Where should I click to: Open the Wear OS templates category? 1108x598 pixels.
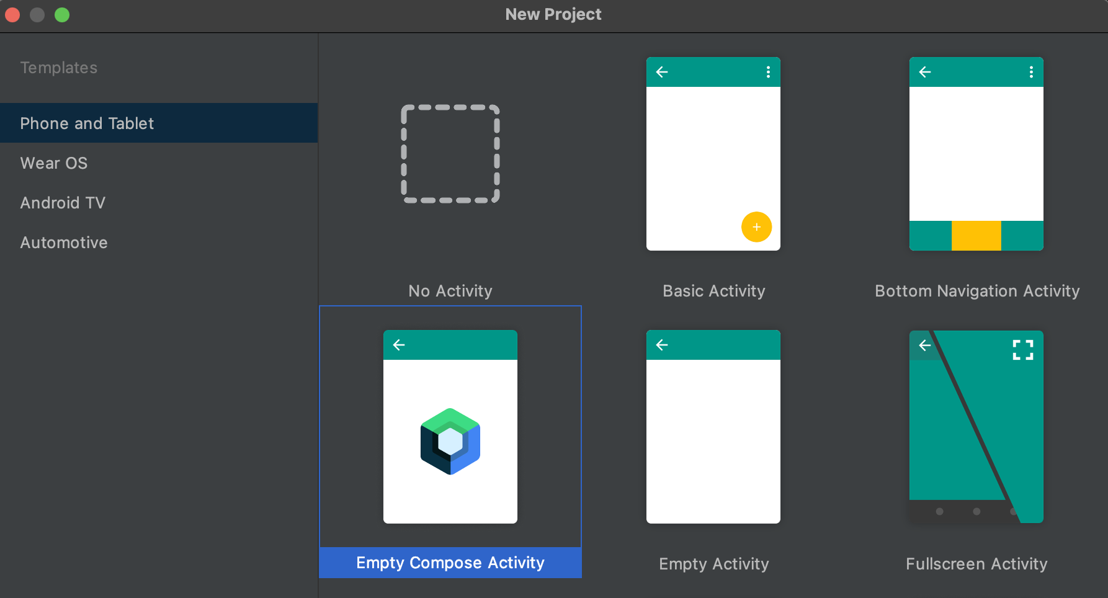coord(159,163)
